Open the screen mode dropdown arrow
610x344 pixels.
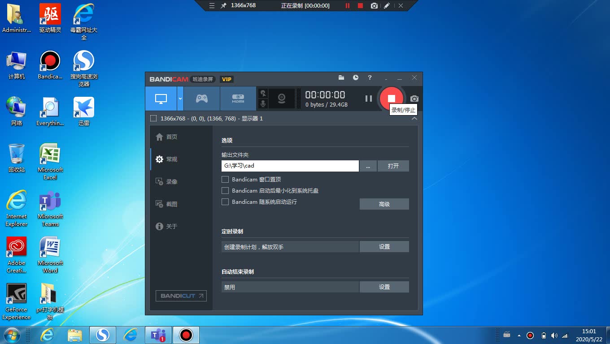point(180,99)
